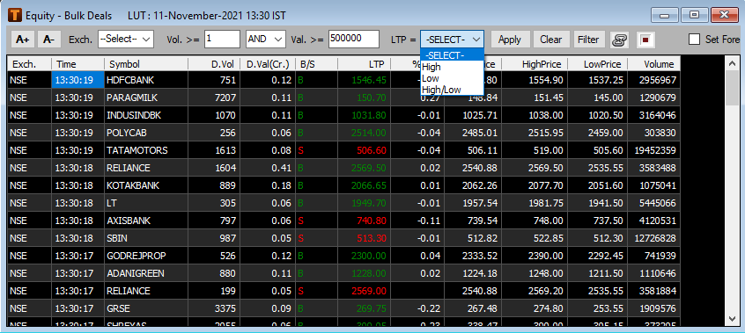Click the orange T application icon in title bar
The height and width of the screenshot is (333, 745).
tap(15, 16)
